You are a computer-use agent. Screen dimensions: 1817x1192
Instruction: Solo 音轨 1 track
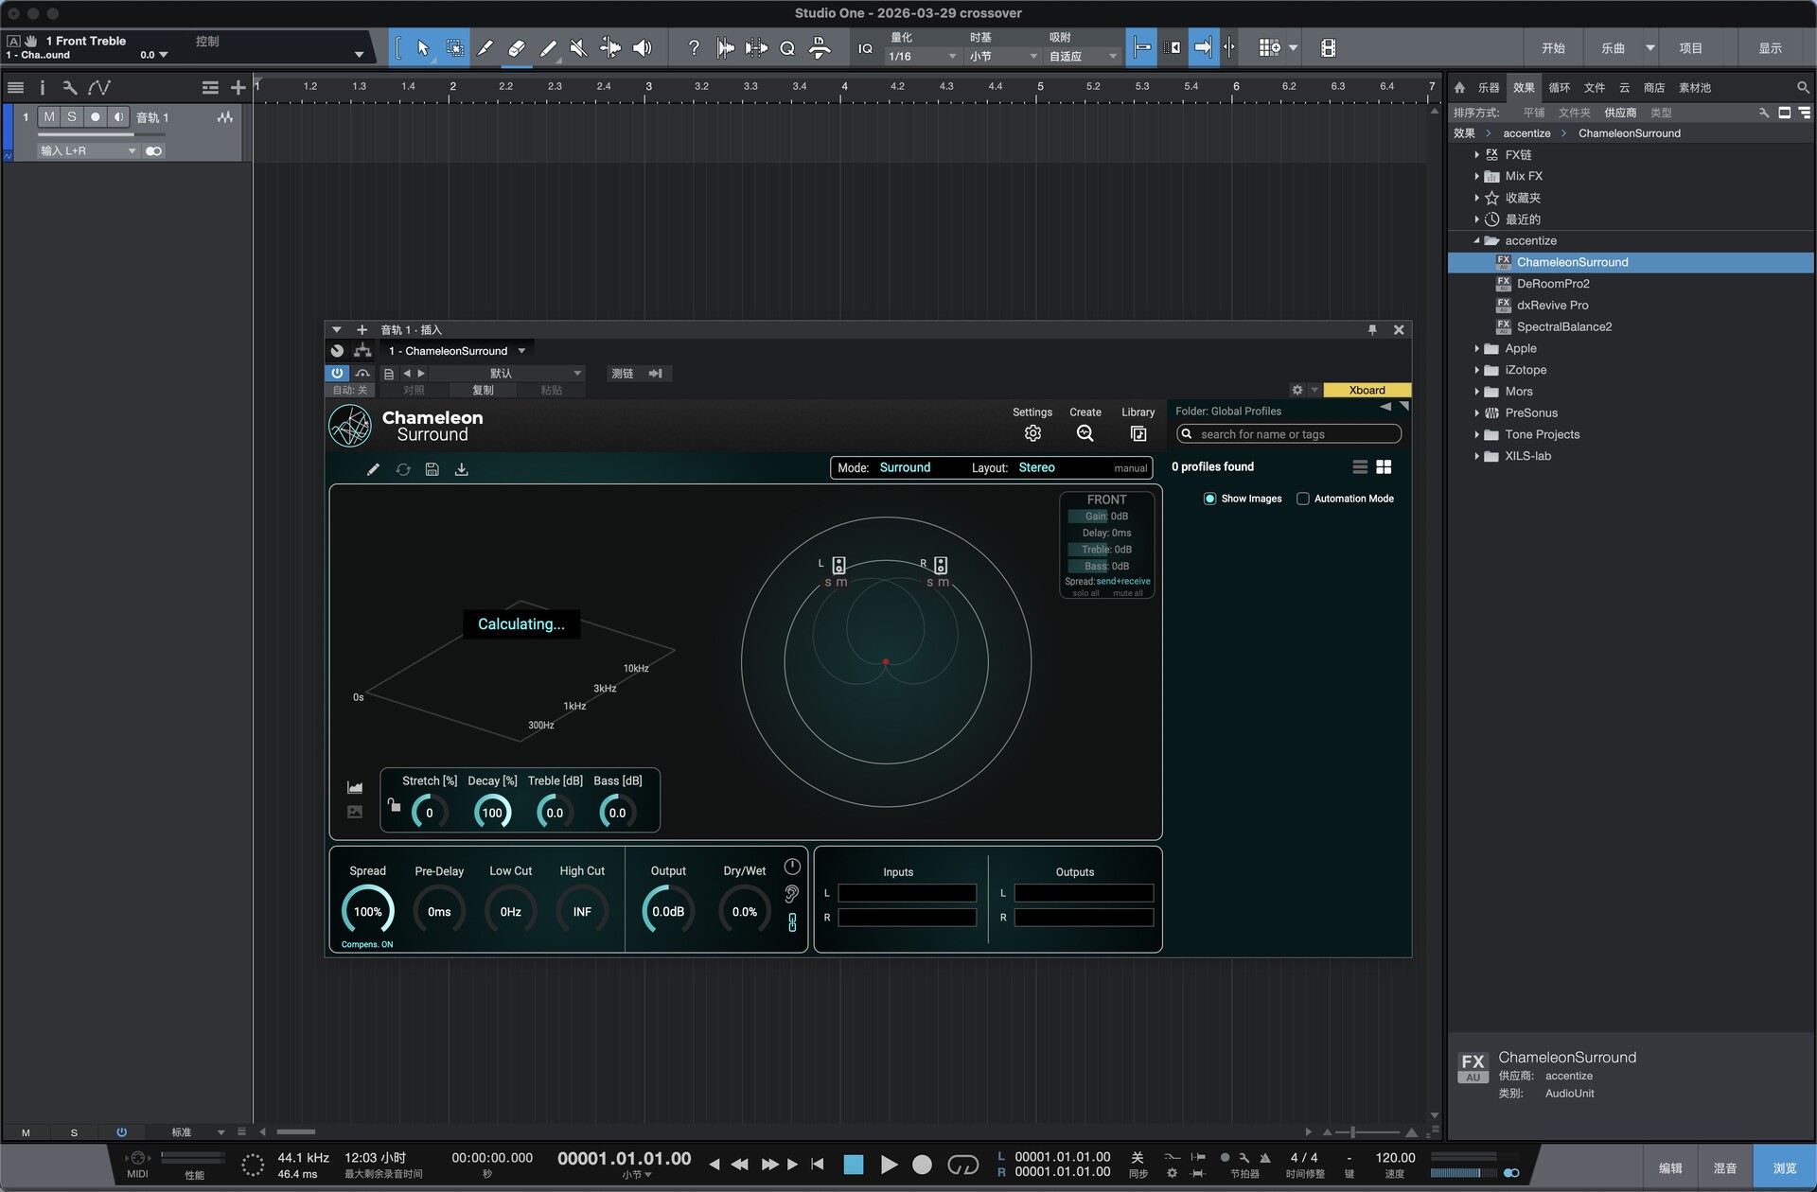click(x=72, y=116)
